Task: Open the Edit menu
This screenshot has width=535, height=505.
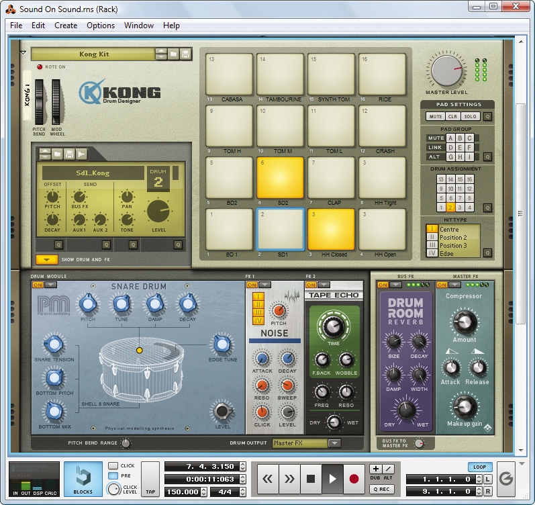Action: click(38, 26)
